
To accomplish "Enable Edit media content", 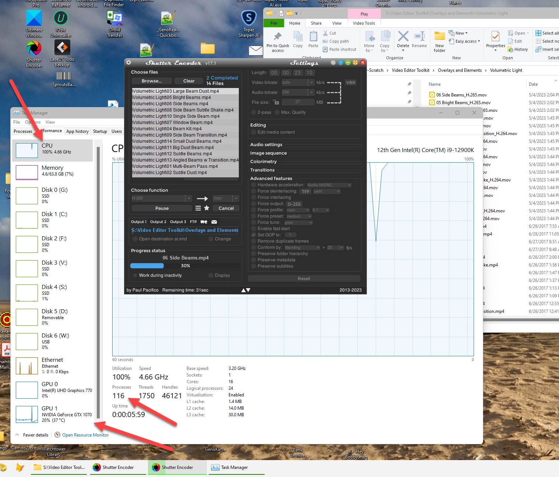I will pos(254,132).
